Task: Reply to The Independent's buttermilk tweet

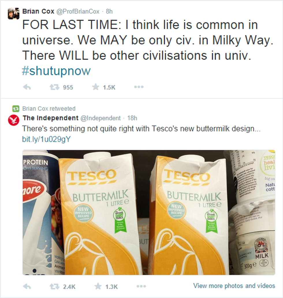Action: [x=27, y=286]
